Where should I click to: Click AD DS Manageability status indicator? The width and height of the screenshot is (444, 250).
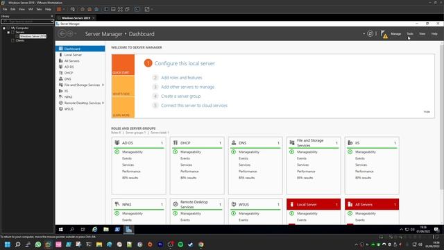[117, 152]
